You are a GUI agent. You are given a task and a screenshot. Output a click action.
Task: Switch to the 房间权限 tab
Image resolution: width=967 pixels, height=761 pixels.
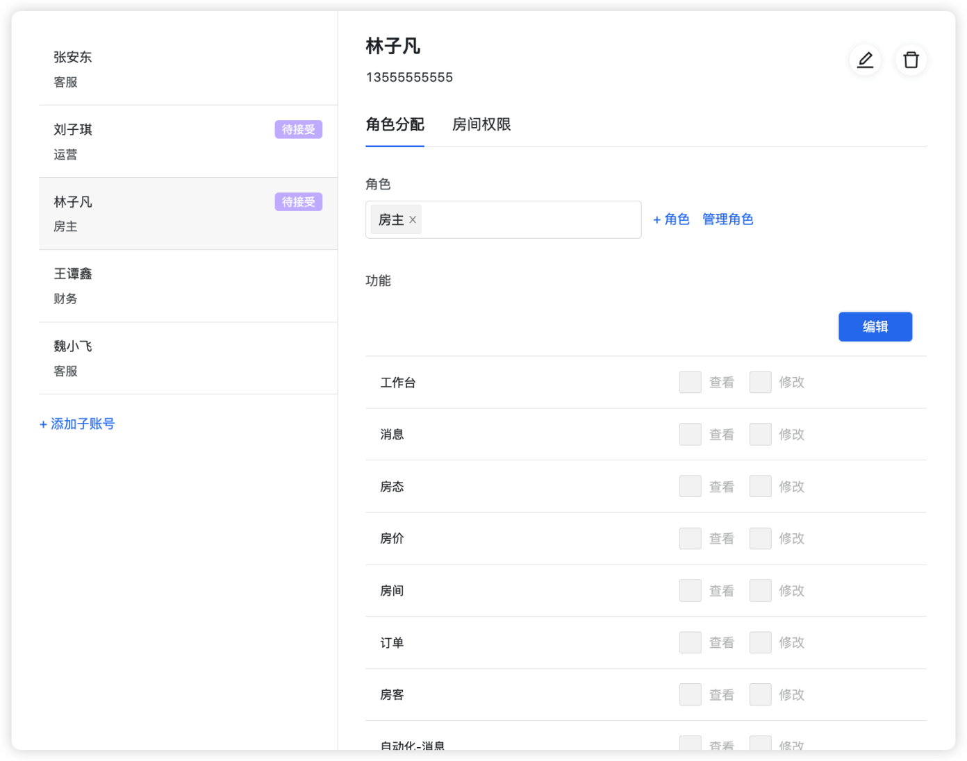coord(481,125)
